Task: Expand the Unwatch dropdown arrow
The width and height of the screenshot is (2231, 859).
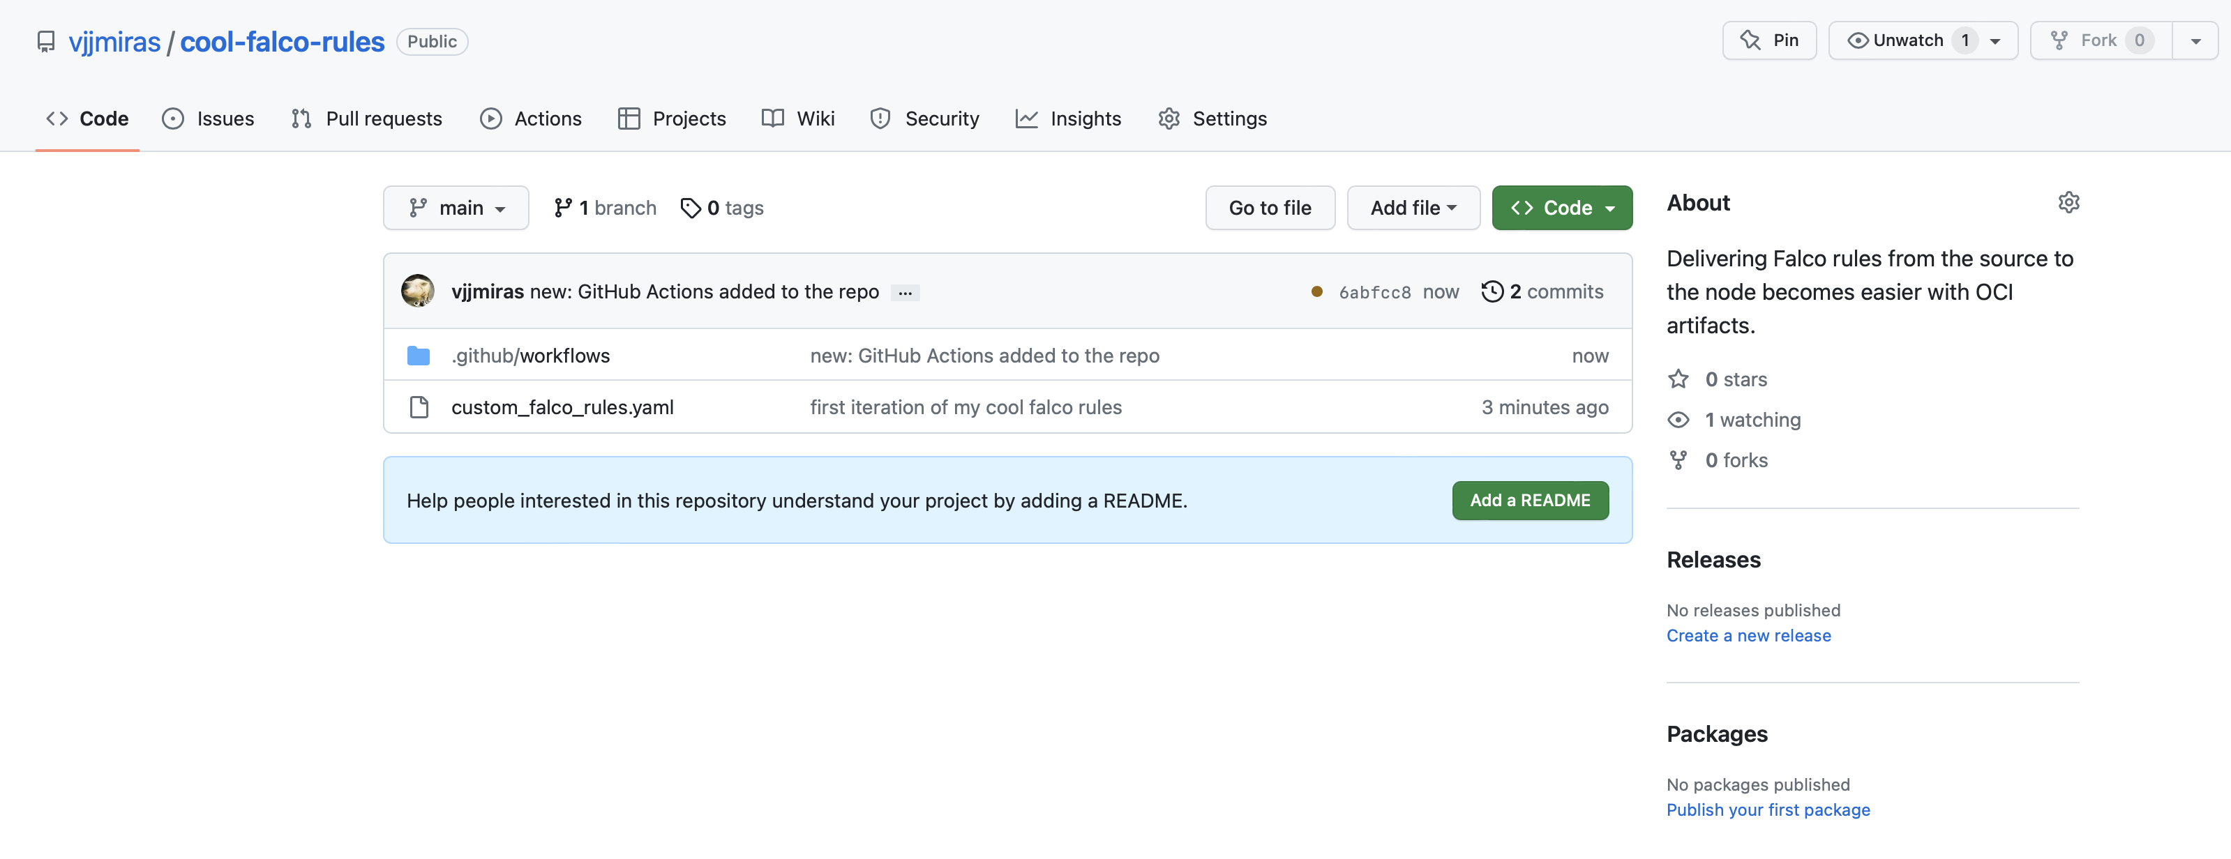Action: [2002, 40]
